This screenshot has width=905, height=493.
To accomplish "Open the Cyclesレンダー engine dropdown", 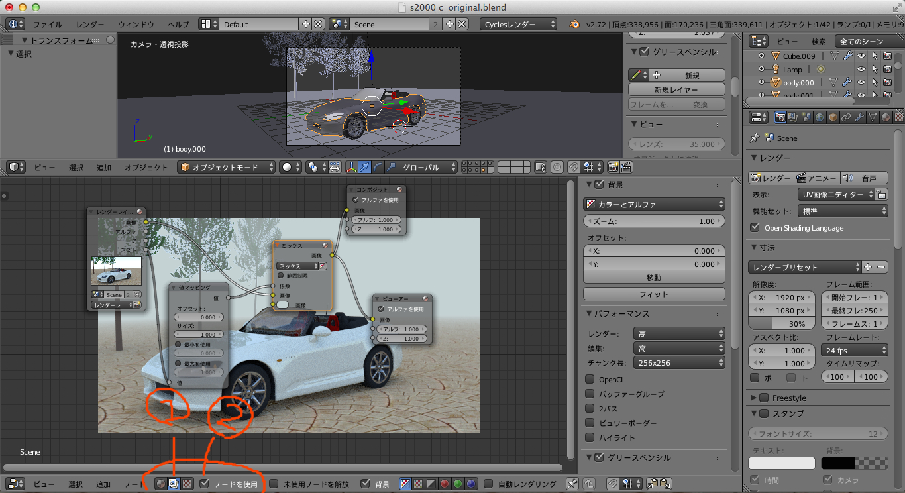I will (518, 24).
